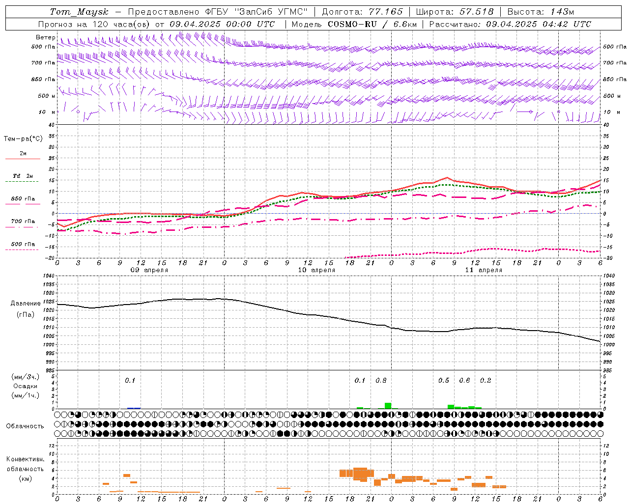Click the 09 апреля date label
Viewport: 629px width, 503px height.
[149, 270]
